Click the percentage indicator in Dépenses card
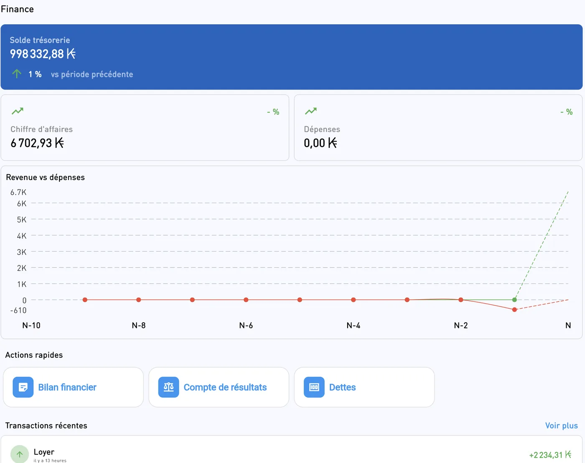The width and height of the screenshot is (585, 463). point(567,112)
